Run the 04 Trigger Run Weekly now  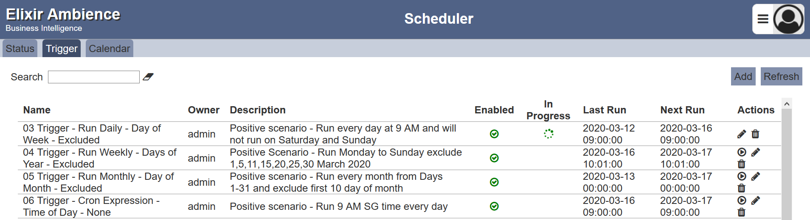coord(742,152)
